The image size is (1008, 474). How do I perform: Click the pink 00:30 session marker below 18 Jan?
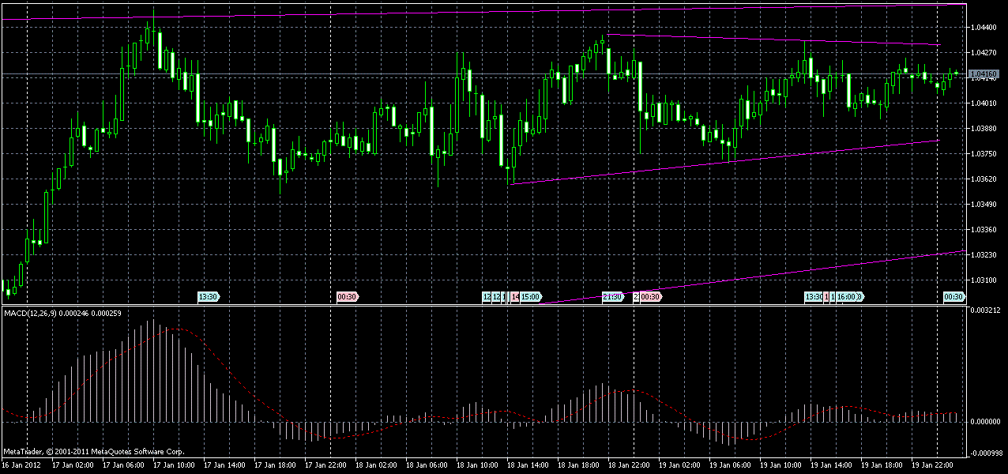tap(345, 297)
